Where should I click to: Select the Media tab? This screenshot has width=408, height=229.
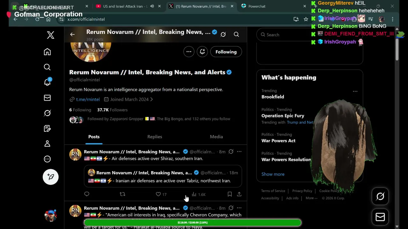[216, 137]
